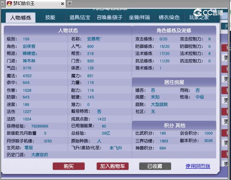Open the 玩家之家 tab
Image resolution: width=231 pixels, height=180 pixels.
pos(199,17)
